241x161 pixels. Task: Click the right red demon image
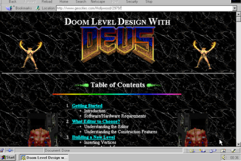193,130
